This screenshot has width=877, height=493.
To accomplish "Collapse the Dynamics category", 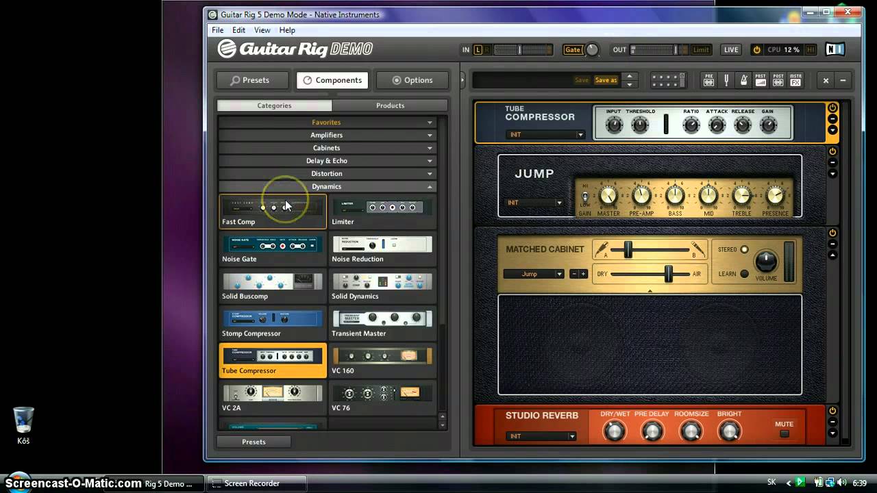I will pos(326,187).
